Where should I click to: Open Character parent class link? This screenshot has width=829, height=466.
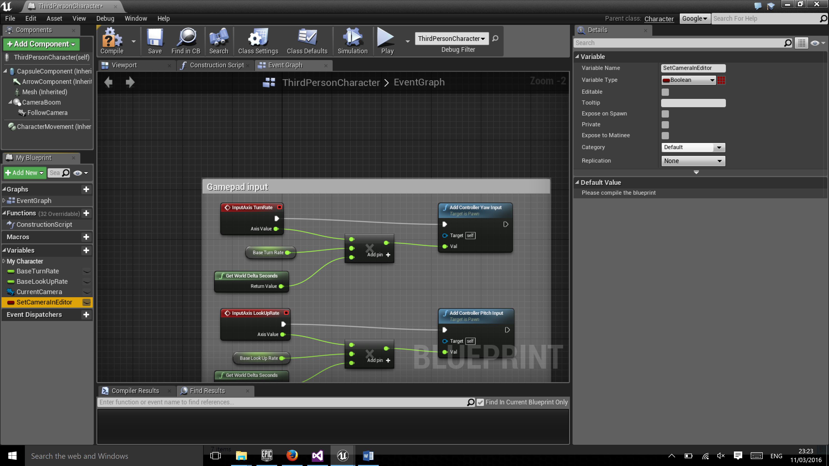(x=659, y=19)
